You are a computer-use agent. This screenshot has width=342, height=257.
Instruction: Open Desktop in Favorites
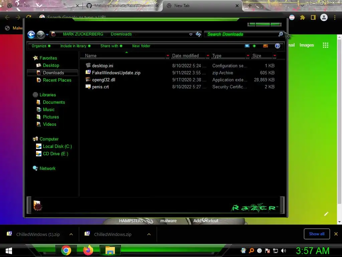pyautogui.click(x=51, y=65)
